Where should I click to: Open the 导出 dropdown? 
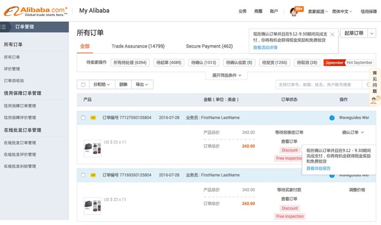142,84
